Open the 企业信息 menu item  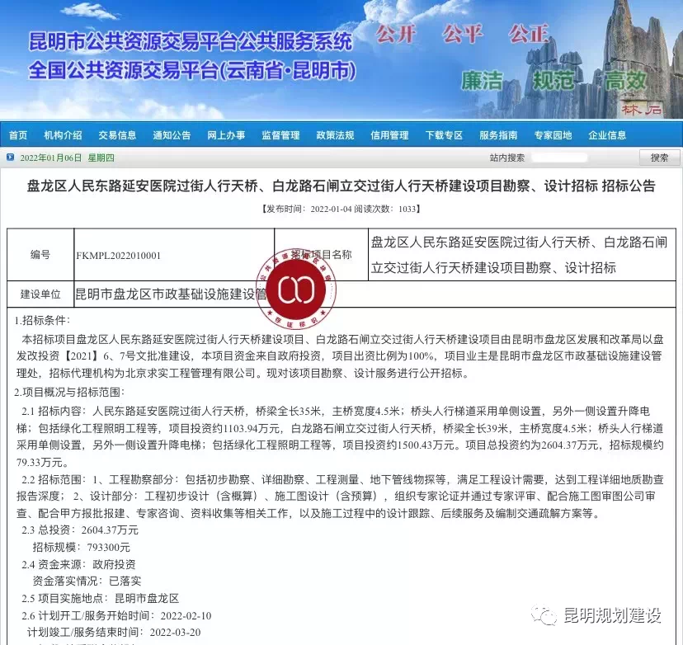click(x=607, y=135)
